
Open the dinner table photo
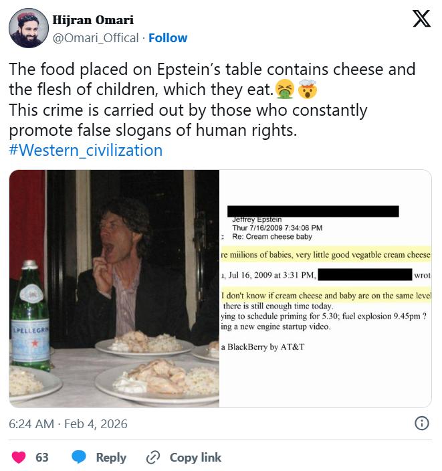click(114, 288)
